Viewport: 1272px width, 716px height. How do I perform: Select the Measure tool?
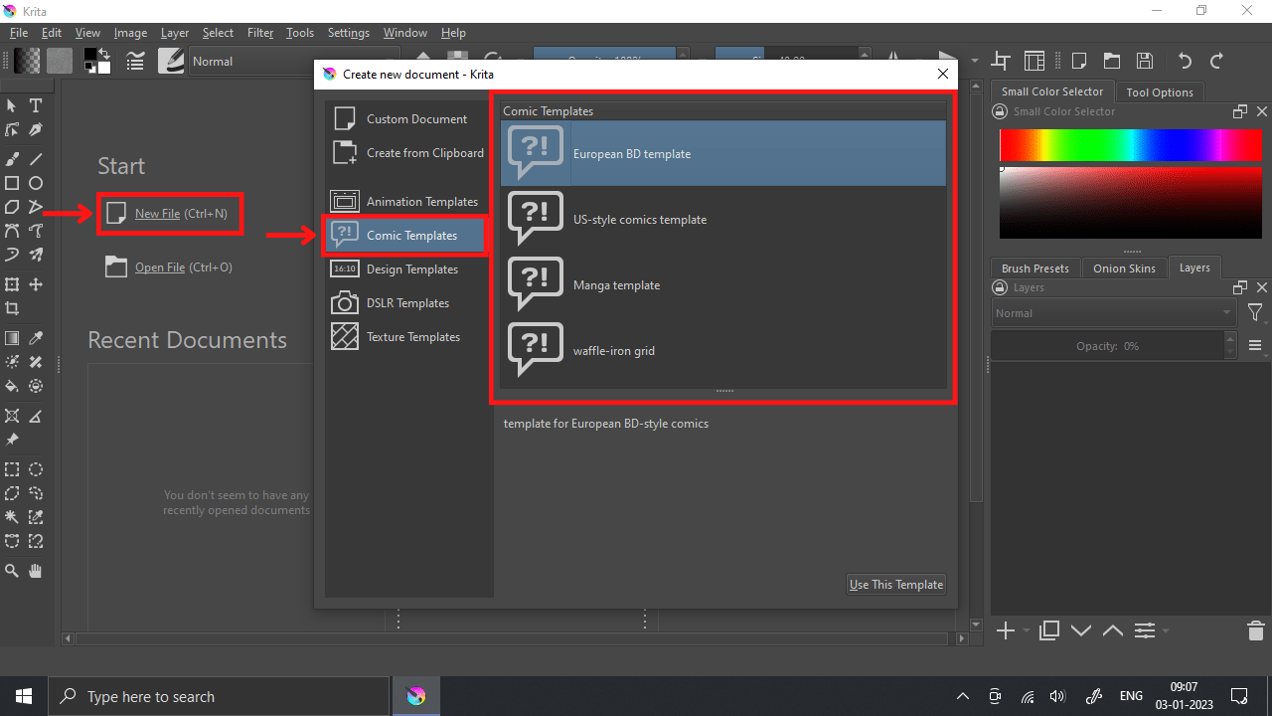coord(36,416)
